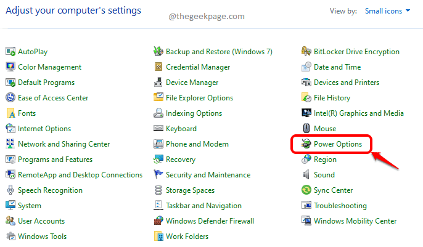Viewport: 423px width, 247px height.
Task: Click the Power Options battery icon
Action: click(x=306, y=144)
